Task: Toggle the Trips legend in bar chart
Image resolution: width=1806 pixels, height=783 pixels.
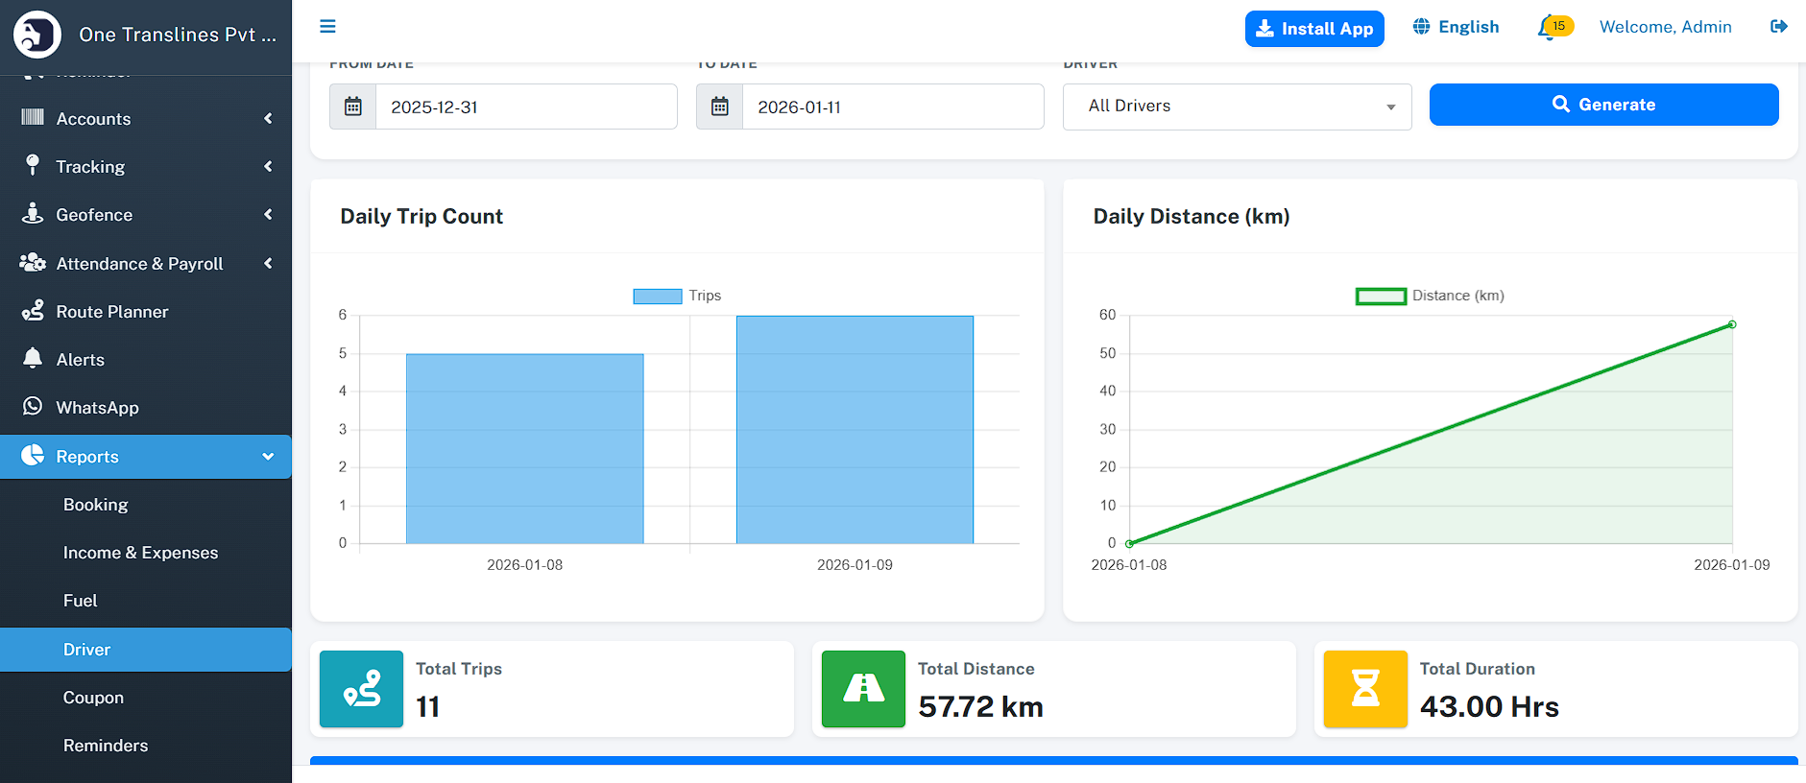Action: pyautogui.click(x=677, y=296)
